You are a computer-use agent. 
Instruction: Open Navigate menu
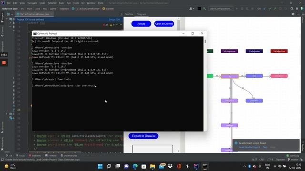32,3
